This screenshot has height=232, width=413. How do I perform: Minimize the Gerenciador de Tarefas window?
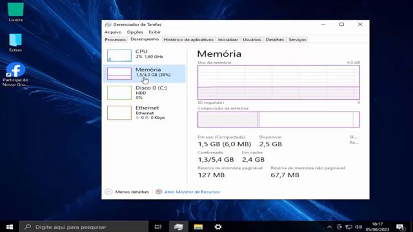point(323,24)
